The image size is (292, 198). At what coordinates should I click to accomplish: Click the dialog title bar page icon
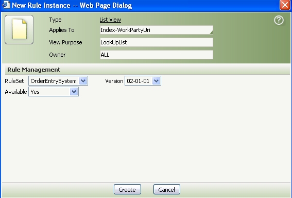click(x=6, y=5)
